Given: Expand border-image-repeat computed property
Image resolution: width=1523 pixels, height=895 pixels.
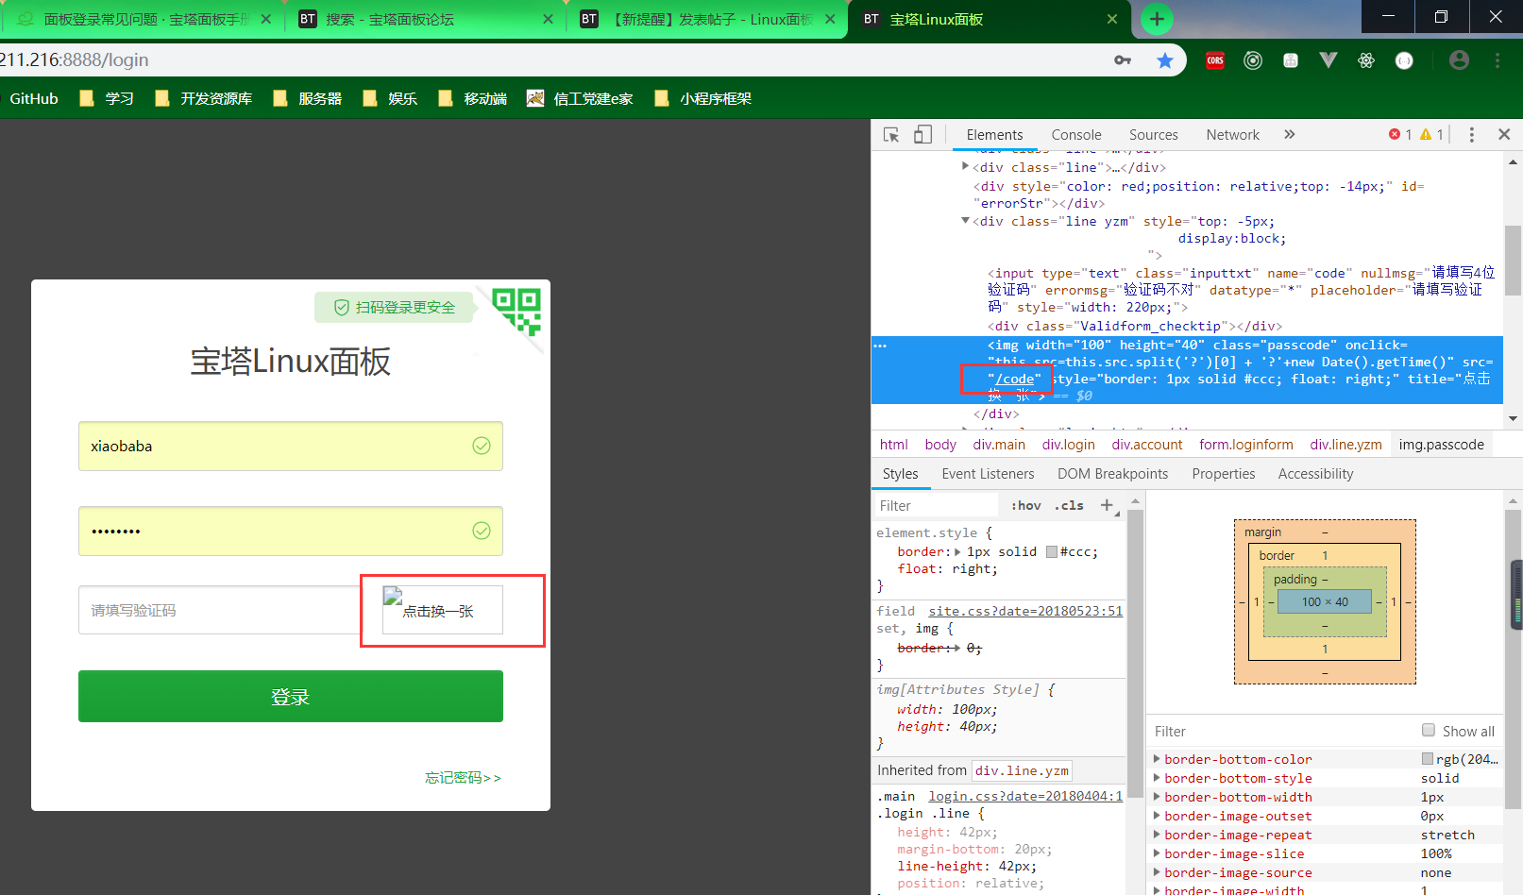Looking at the screenshot, I should tap(1157, 834).
